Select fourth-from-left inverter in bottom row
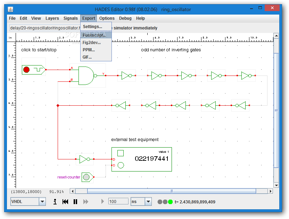This screenshot has height=219, width=289. click(x=210, y=105)
